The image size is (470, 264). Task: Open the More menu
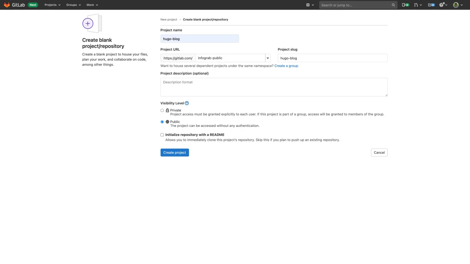click(92, 5)
